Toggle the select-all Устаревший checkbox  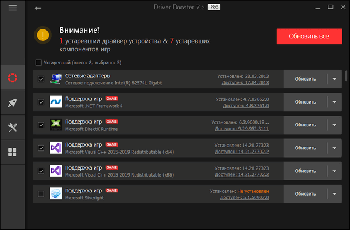point(38,63)
